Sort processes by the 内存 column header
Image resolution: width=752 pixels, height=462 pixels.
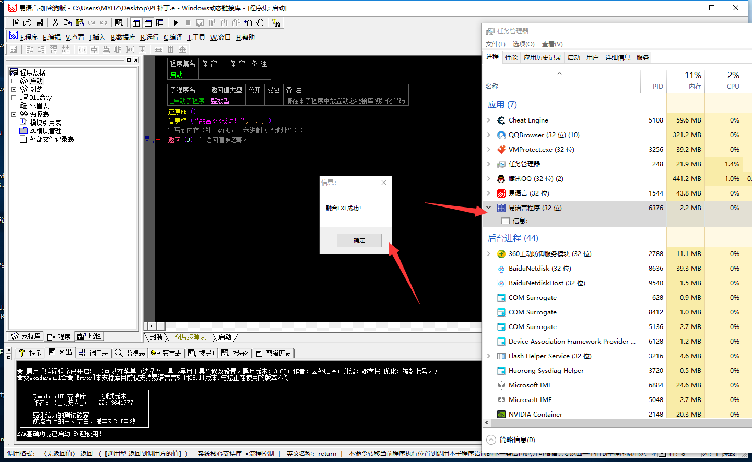pyautogui.click(x=686, y=81)
